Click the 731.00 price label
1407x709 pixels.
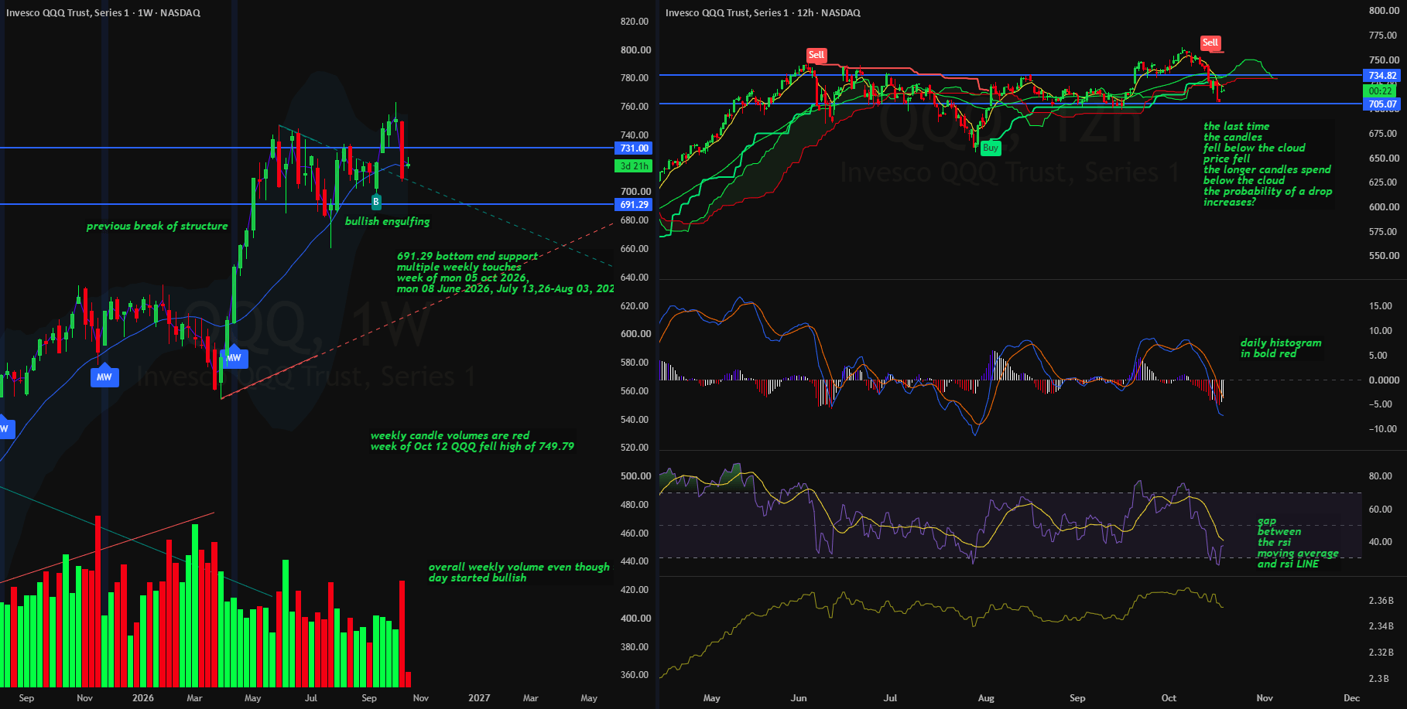coord(635,148)
